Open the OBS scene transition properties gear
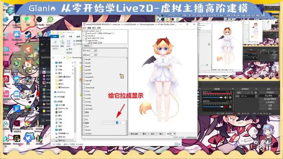This screenshot has width=283, height=159. click(x=256, y=93)
